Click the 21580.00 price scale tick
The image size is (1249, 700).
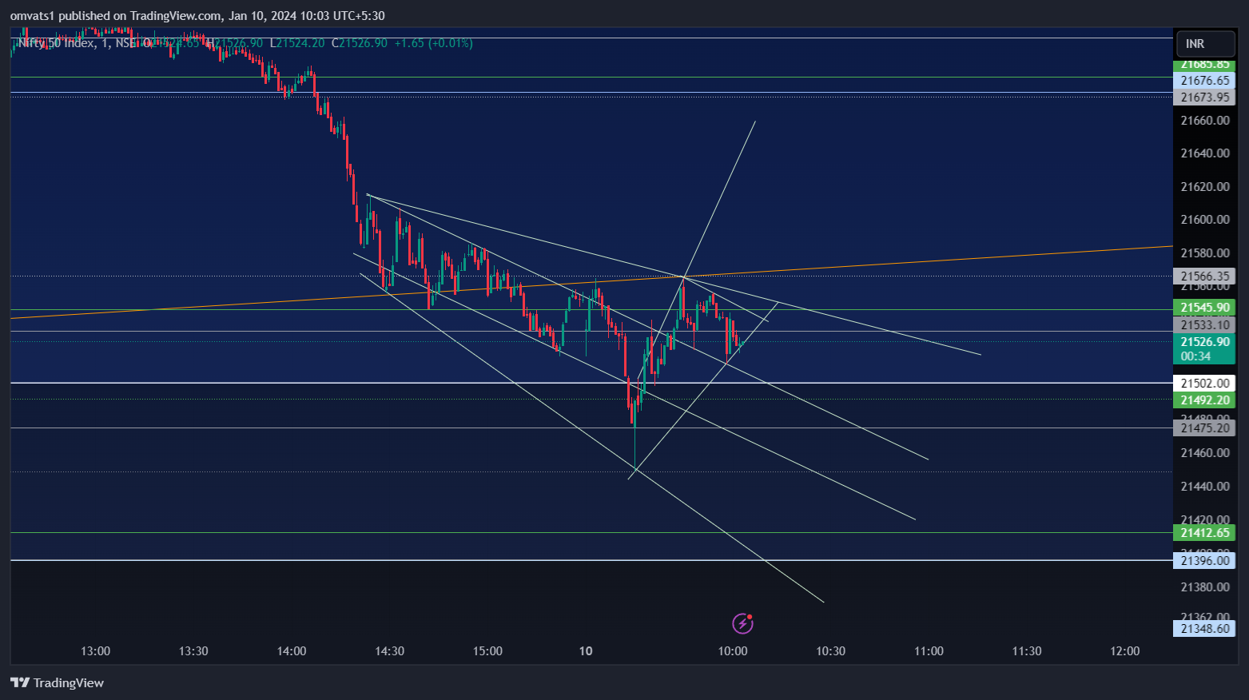[1204, 253]
